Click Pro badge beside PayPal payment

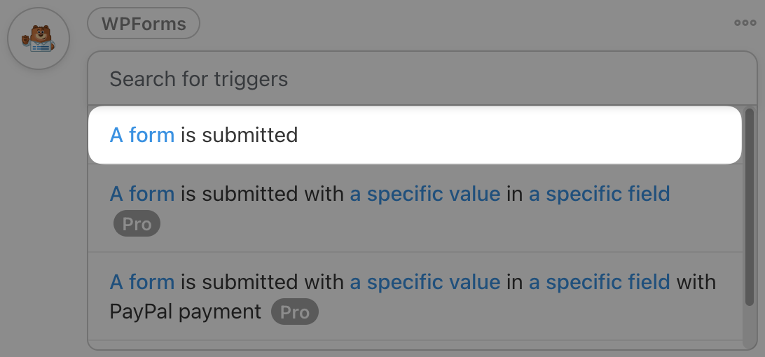point(294,312)
